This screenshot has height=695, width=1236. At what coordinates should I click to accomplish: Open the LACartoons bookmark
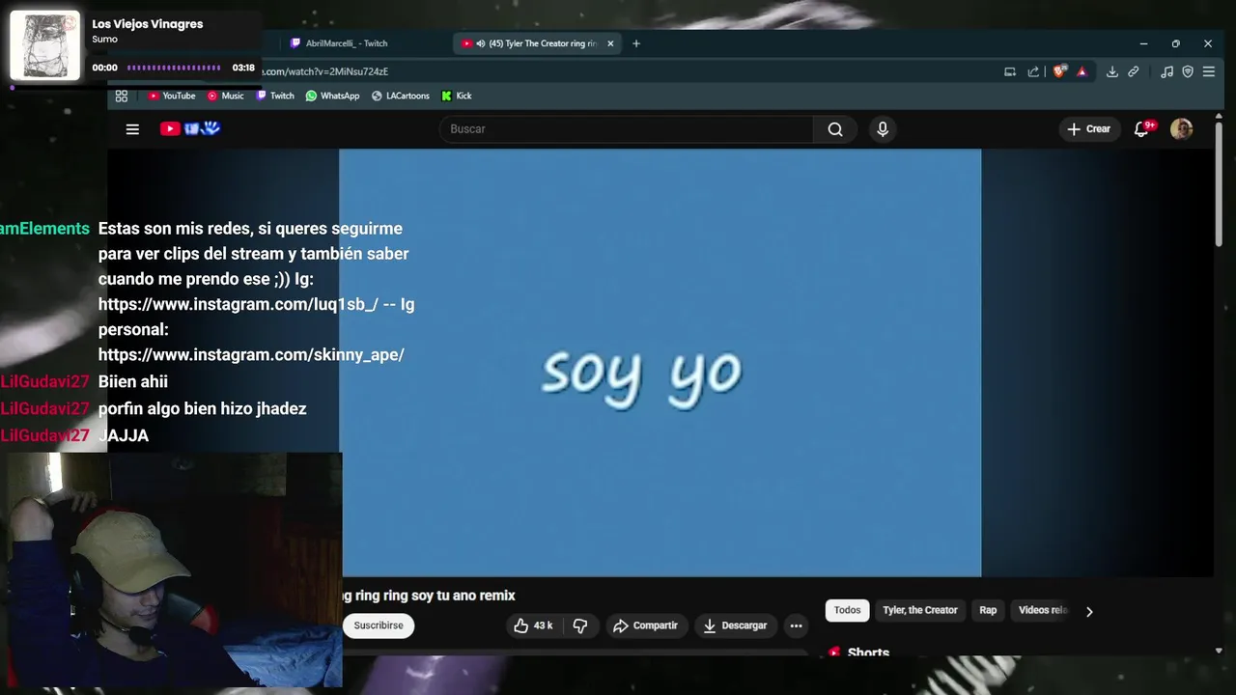pos(400,96)
